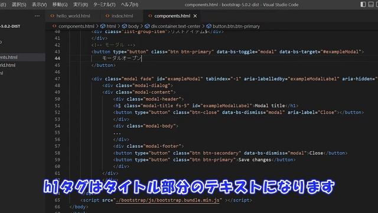Click div.container.text-center breadcrumb
This screenshot has width=378, height=213.
coord(175,26)
